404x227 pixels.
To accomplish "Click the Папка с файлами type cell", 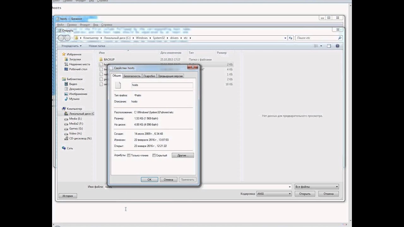I will tap(200, 59).
